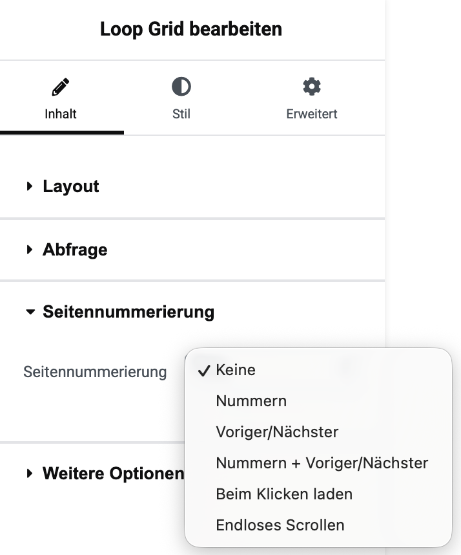
Task: Open the Stil tab label
Action: point(181,114)
